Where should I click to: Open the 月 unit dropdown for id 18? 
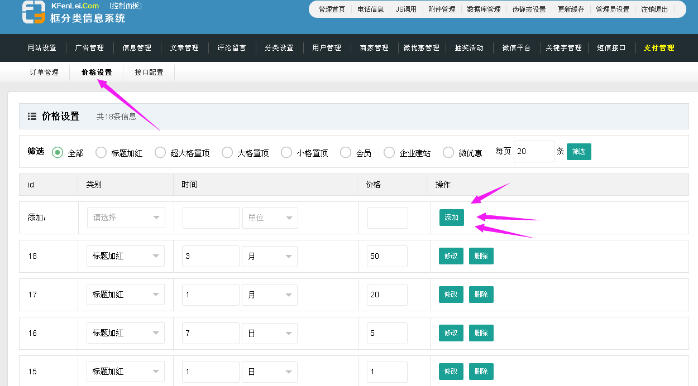click(270, 256)
